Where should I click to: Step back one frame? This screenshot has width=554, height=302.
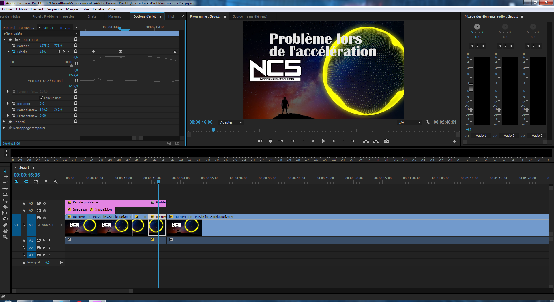pyautogui.click(x=313, y=141)
